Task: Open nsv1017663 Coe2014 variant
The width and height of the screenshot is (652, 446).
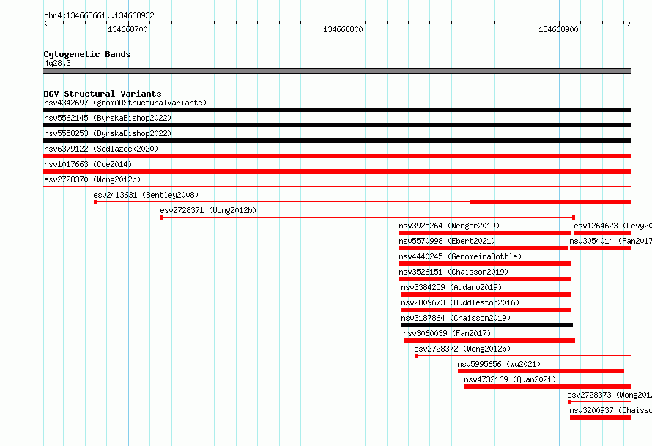Action: coord(88,164)
